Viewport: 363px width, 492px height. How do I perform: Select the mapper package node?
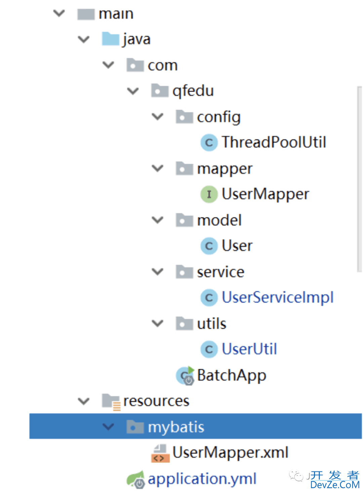pos(224,169)
